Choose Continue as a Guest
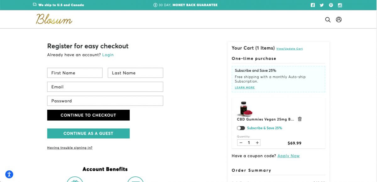 (x=88, y=133)
